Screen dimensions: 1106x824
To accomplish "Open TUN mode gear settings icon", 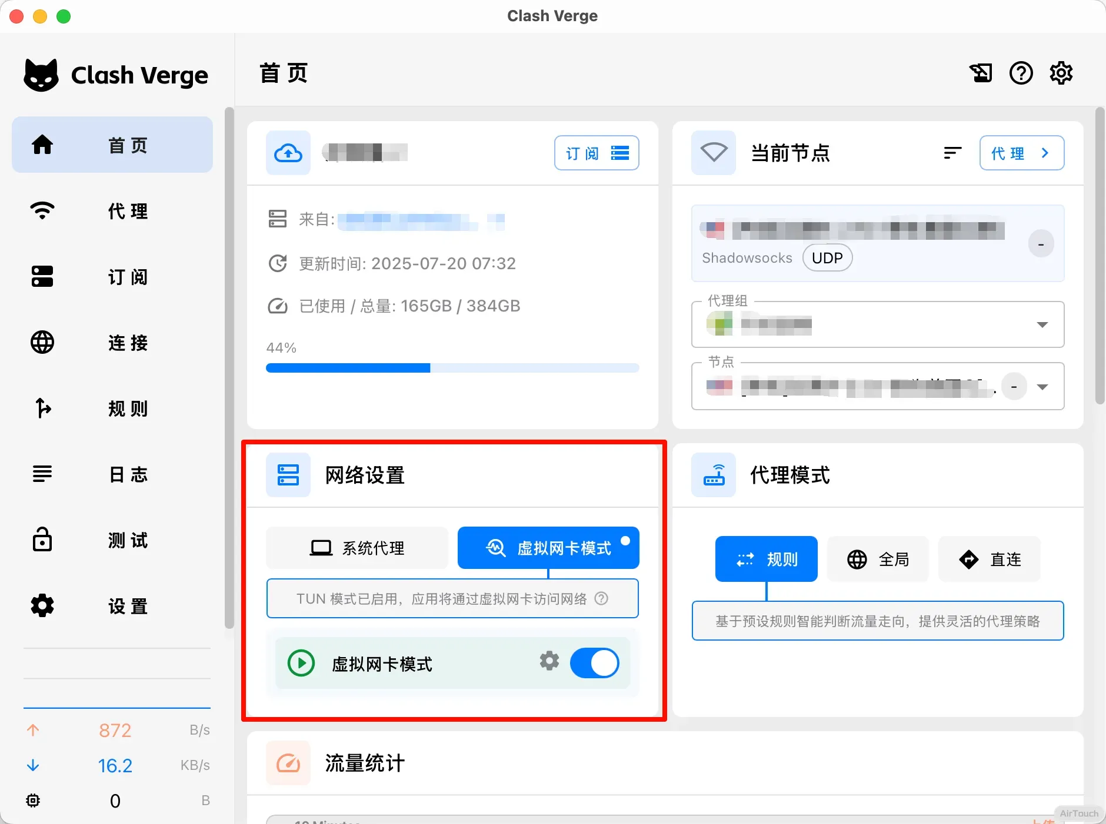I will tap(549, 661).
